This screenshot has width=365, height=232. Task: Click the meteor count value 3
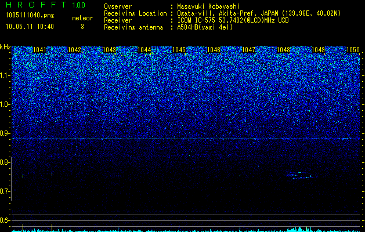(82, 27)
